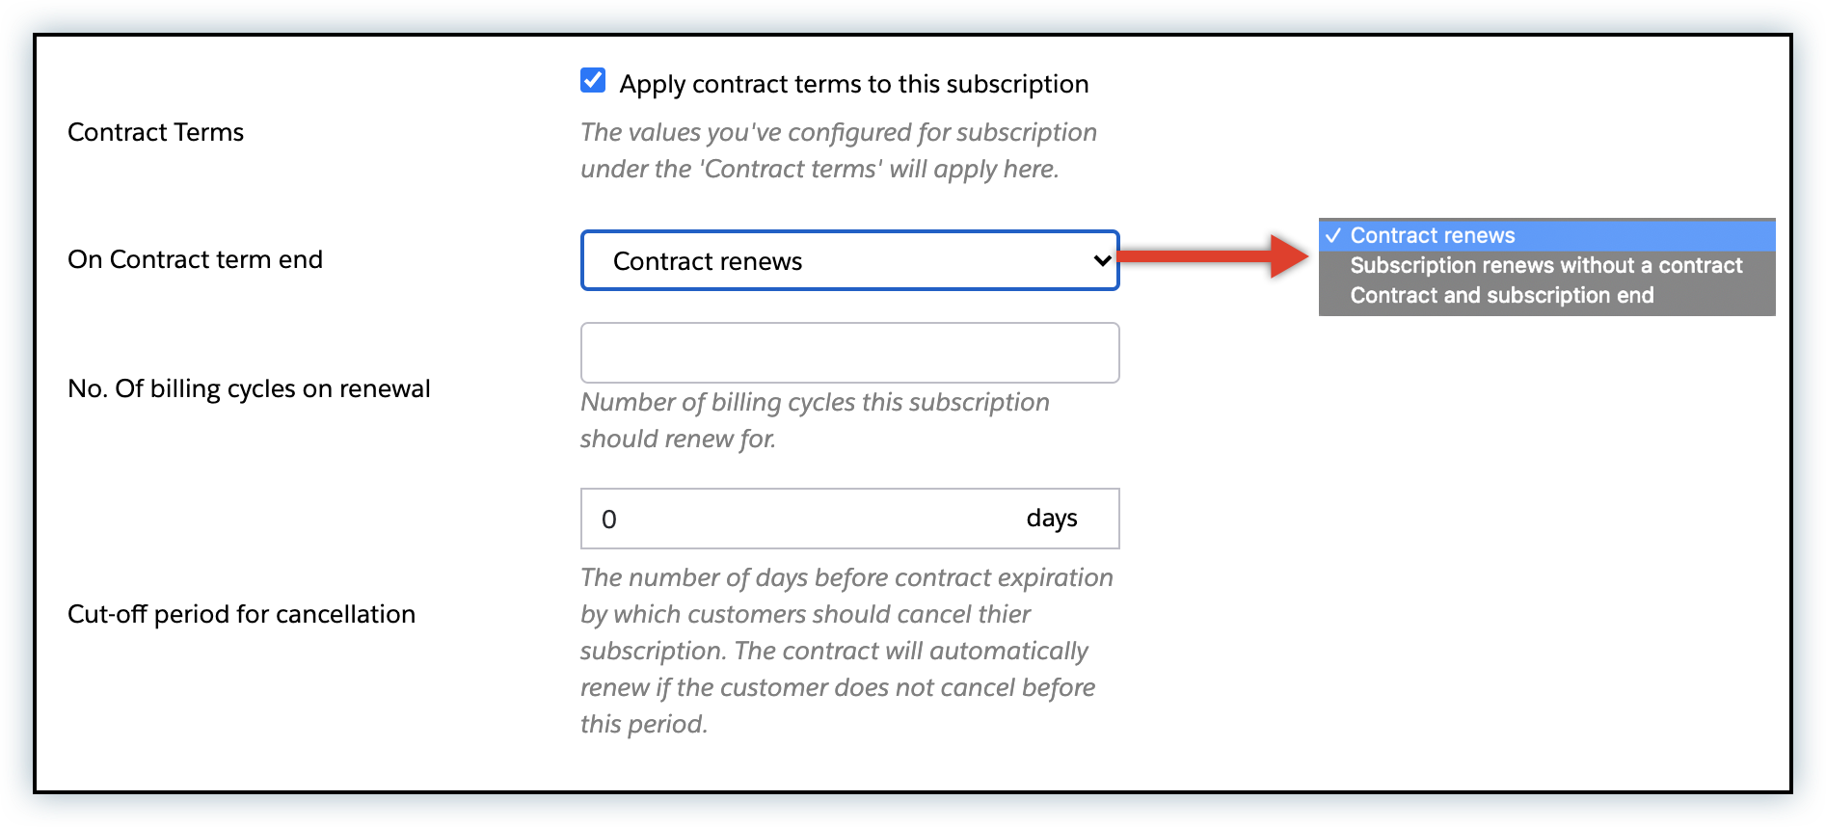Screen dimensions: 1826x827
Task: Select 'Subscription renews without a contract' option
Action: tap(1545, 265)
